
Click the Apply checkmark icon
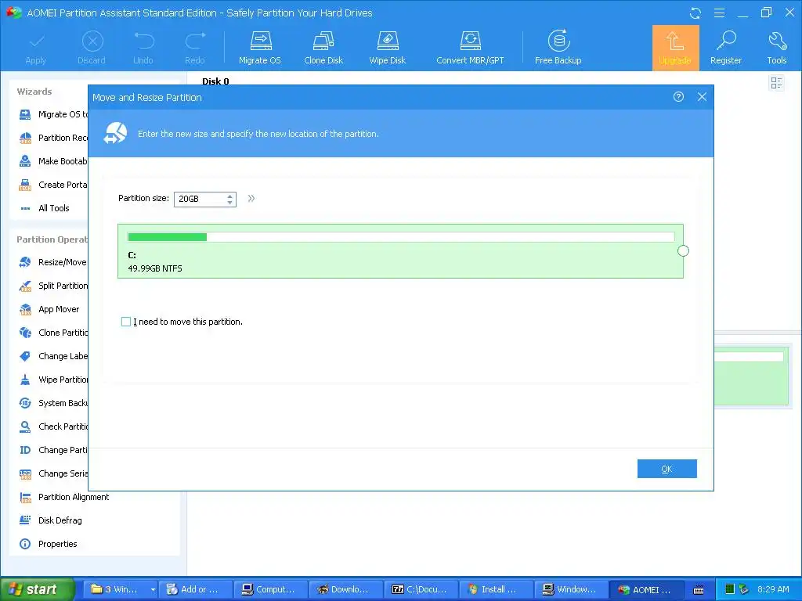coord(36,48)
